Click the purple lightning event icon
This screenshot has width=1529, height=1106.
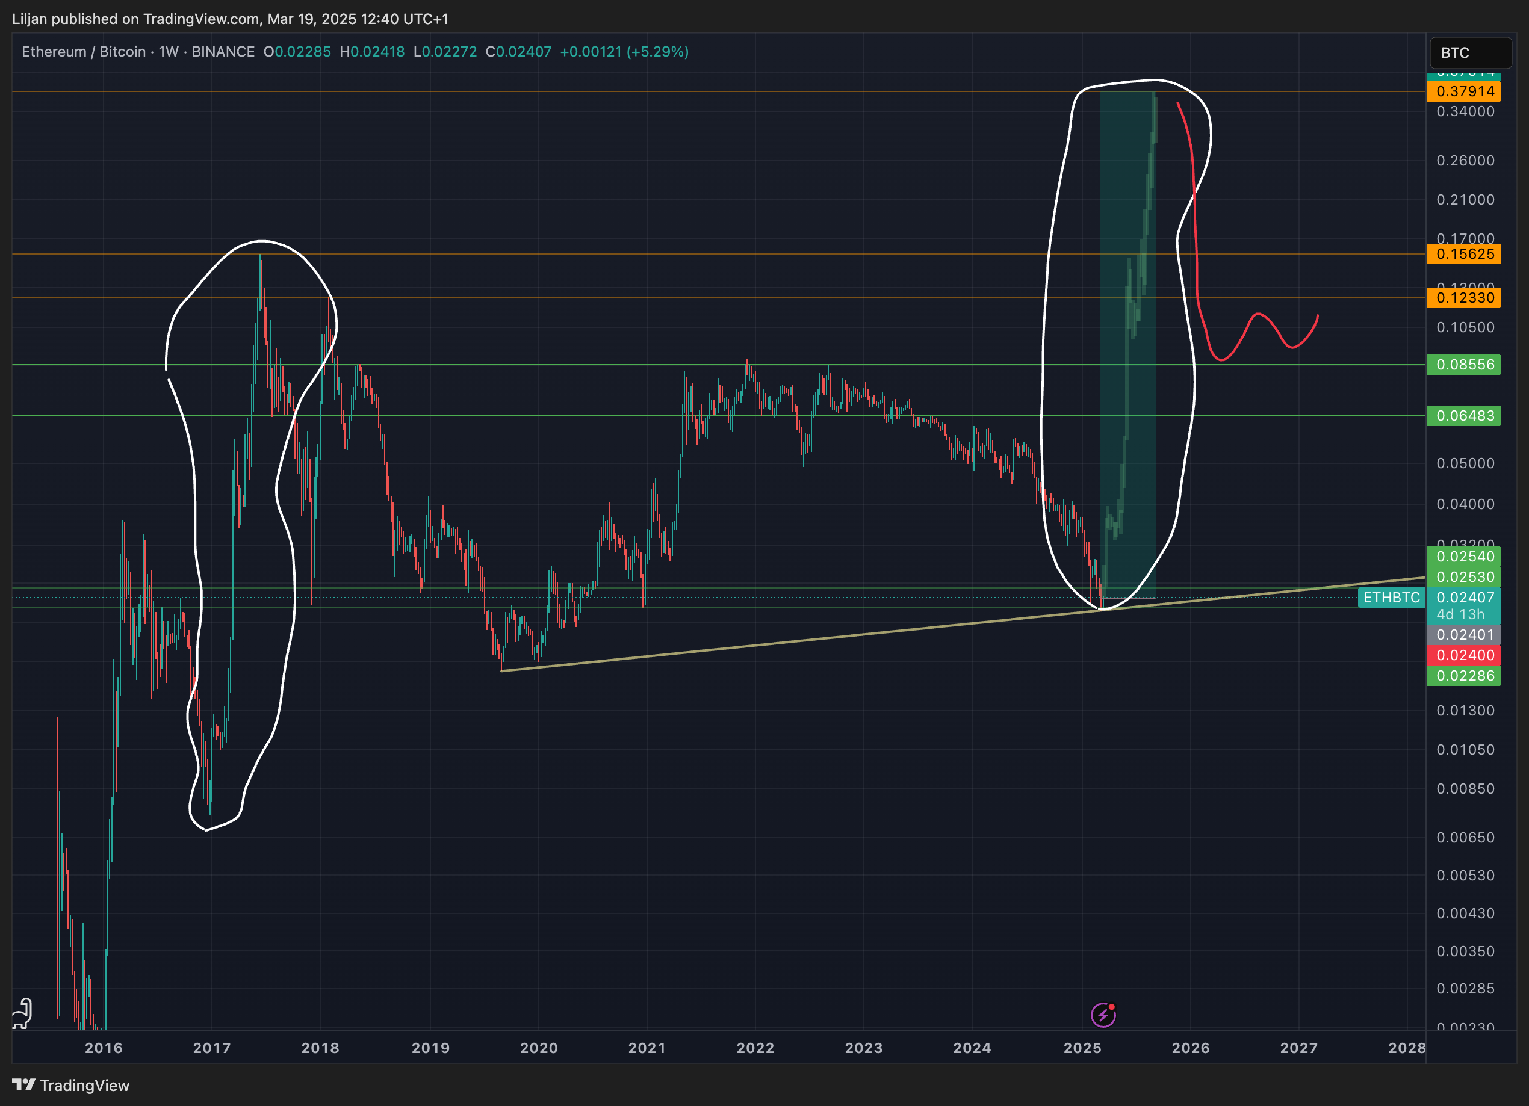pyautogui.click(x=1103, y=1015)
